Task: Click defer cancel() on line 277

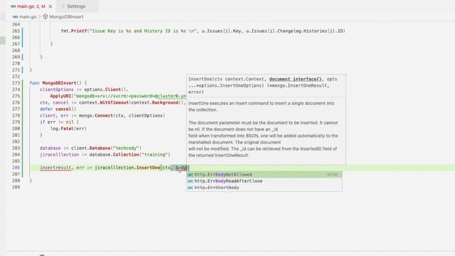Action: point(58,109)
